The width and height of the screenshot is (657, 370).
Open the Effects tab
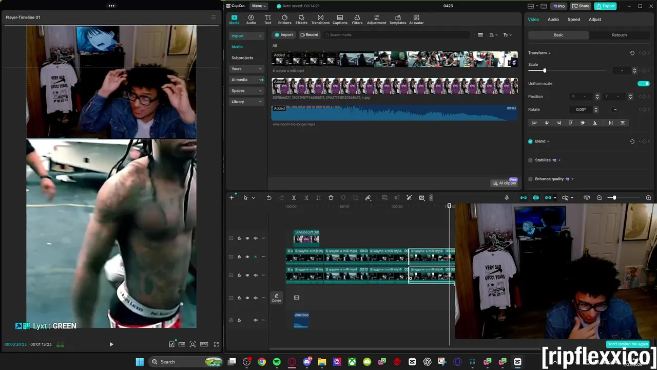coord(301,20)
